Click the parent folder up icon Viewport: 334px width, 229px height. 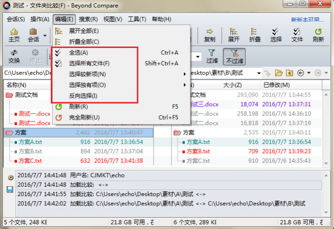[x=289, y=74]
